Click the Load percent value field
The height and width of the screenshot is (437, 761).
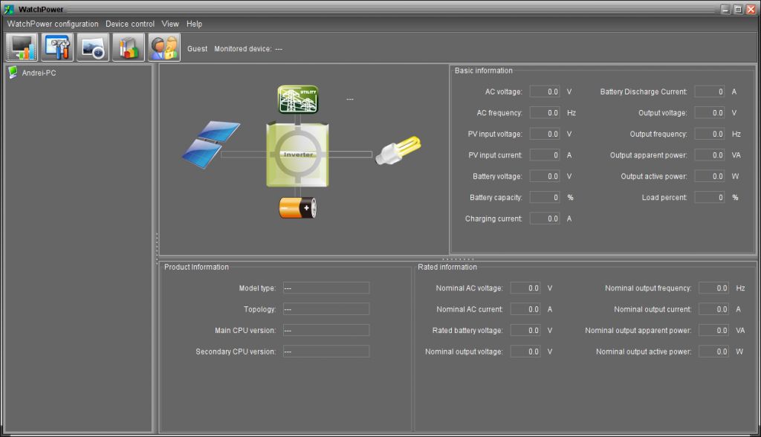pyautogui.click(x=710, y=197)
